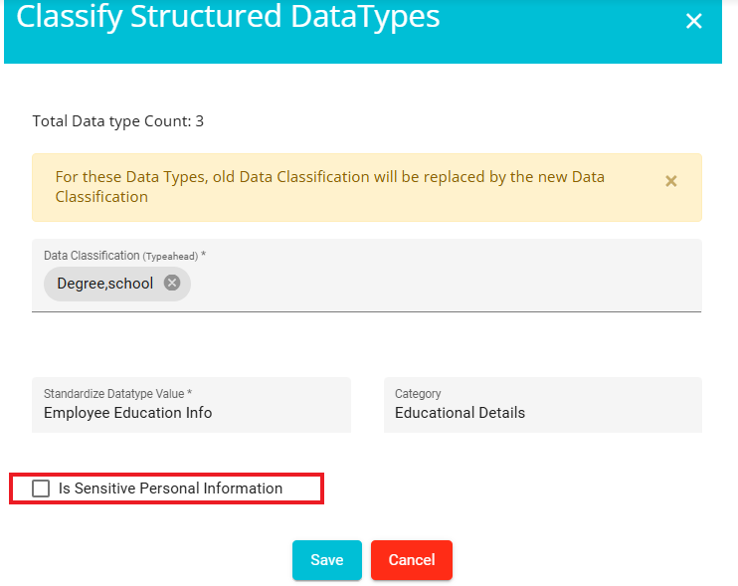Select the Employee Education Info text
Image resolution: width=738 pixels, height=586 pixels.
pyautogui.click(x=128, y=413)
